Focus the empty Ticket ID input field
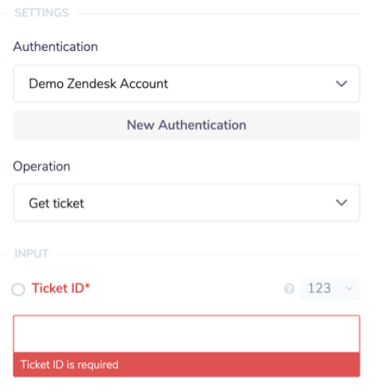The height and width of the screenshot is (392, 374). point(186,334)
